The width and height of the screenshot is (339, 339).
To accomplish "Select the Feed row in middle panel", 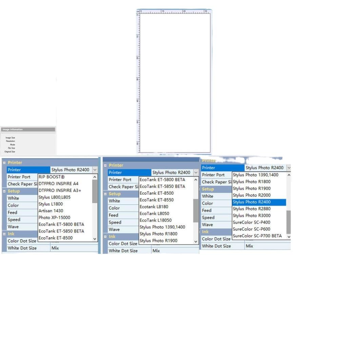I will tap(123, 215).
